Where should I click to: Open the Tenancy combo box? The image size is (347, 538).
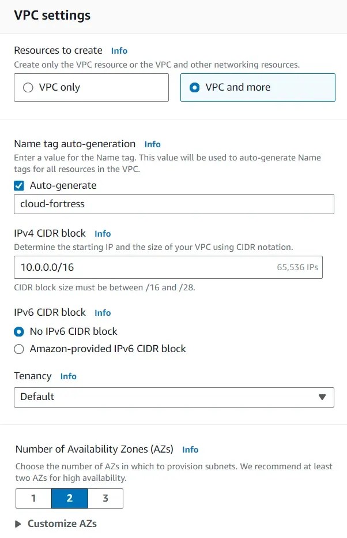[x=173, y=397]
